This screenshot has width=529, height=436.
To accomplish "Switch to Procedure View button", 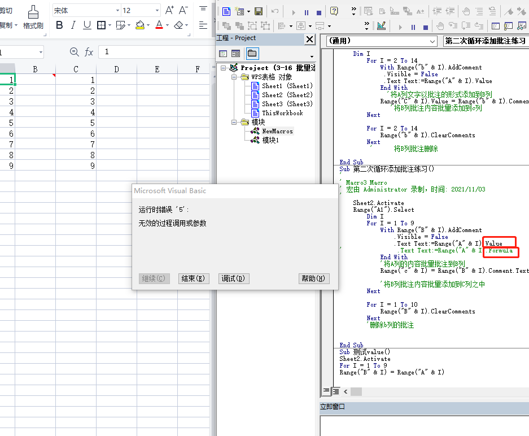I will coord(326,391).
